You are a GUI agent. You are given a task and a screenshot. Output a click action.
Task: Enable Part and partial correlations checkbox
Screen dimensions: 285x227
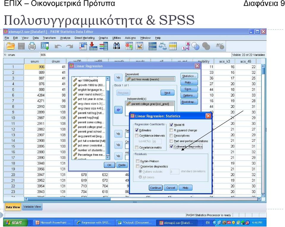pyautogui.click(x=171, y=141)
